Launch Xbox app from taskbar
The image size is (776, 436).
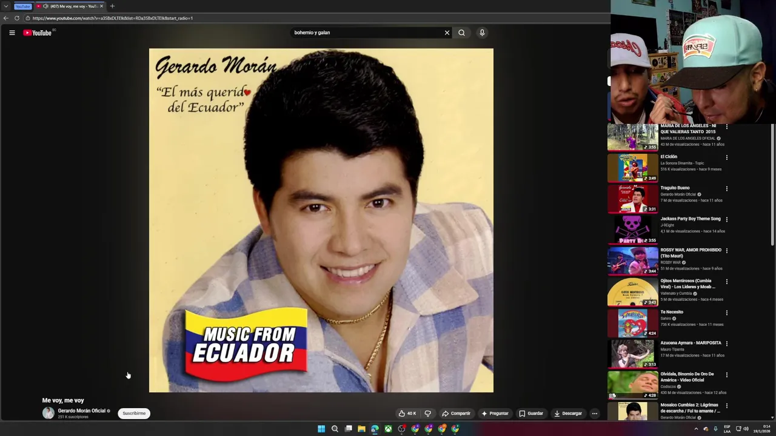pyautogui.click(x=388, y=429)
